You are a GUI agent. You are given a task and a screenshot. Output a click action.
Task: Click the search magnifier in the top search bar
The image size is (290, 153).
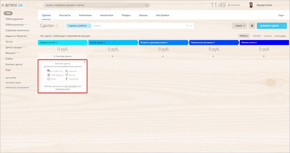146,5
